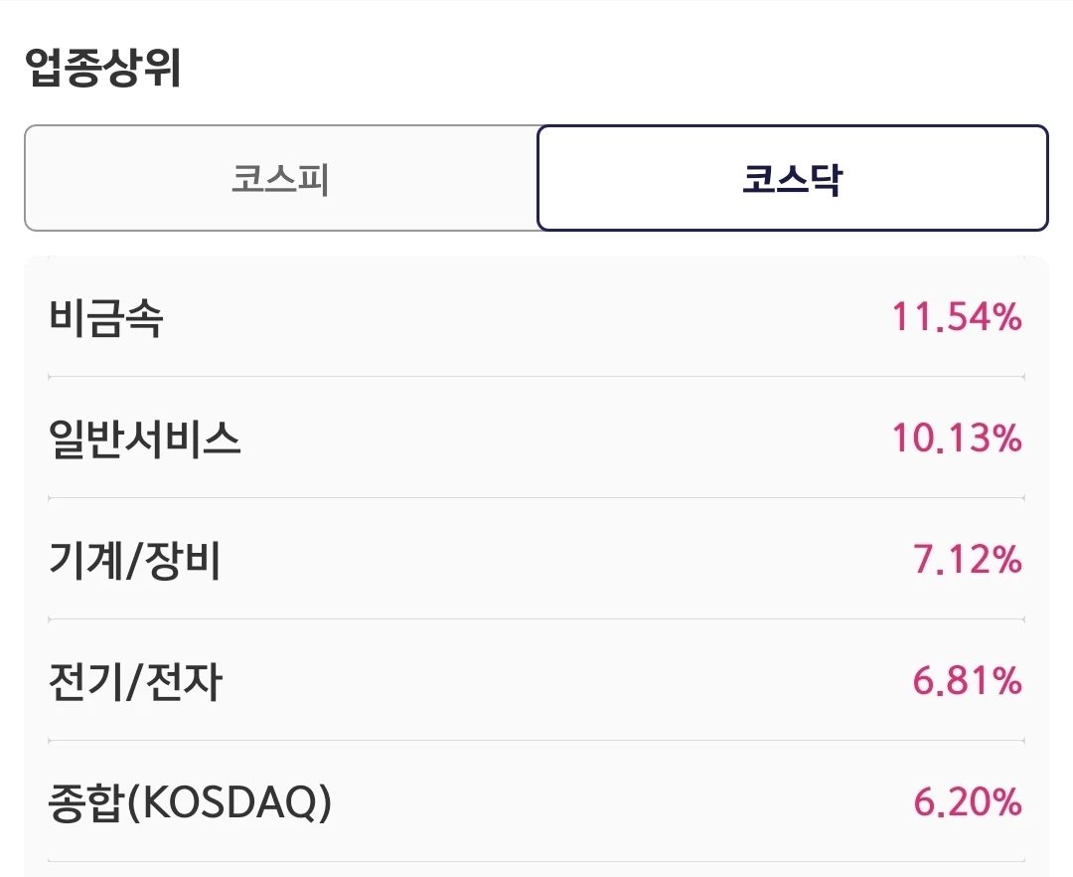The height and width of the screenshot is (877, 1073).
Task: Click the 6.20% change value
Action: [968, 801]
